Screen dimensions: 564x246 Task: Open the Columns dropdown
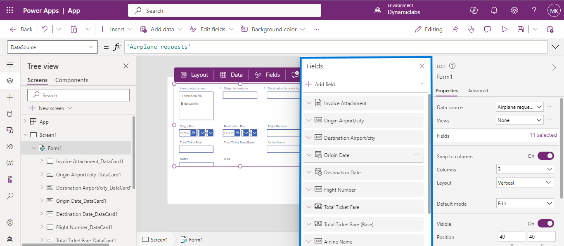click(x=525, y=169)
